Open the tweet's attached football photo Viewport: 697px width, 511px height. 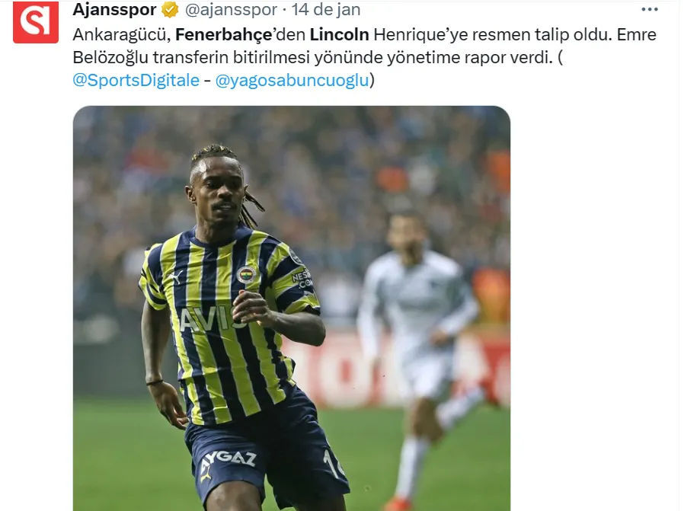(x=292, y=308)
